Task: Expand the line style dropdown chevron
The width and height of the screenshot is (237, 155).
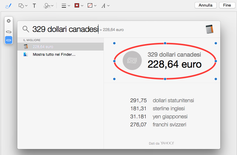Action: point(69,6)
